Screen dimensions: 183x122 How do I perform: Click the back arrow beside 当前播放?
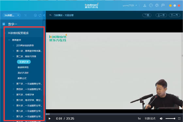click(50, 15)
